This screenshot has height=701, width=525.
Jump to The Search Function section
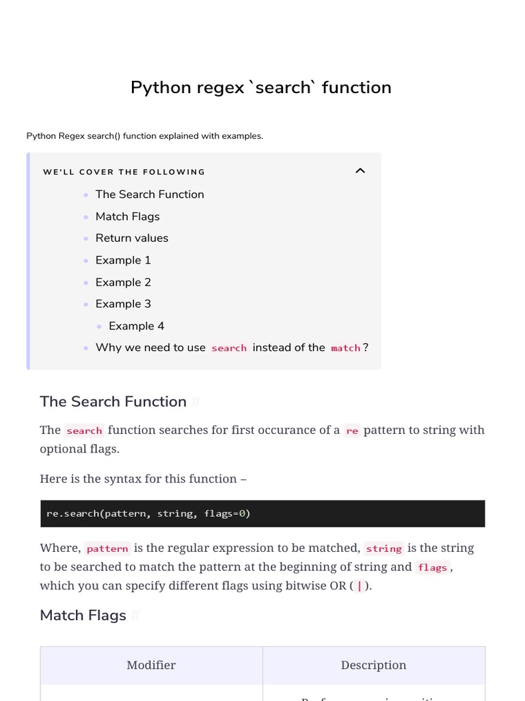click(x=150, y=194)
